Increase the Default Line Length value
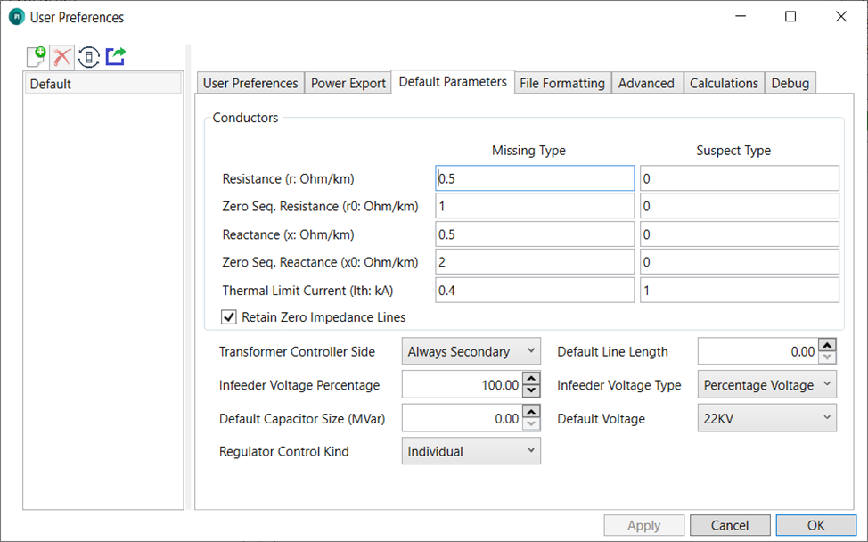This screenshot has height=542, width=868. tap(828, 346)
